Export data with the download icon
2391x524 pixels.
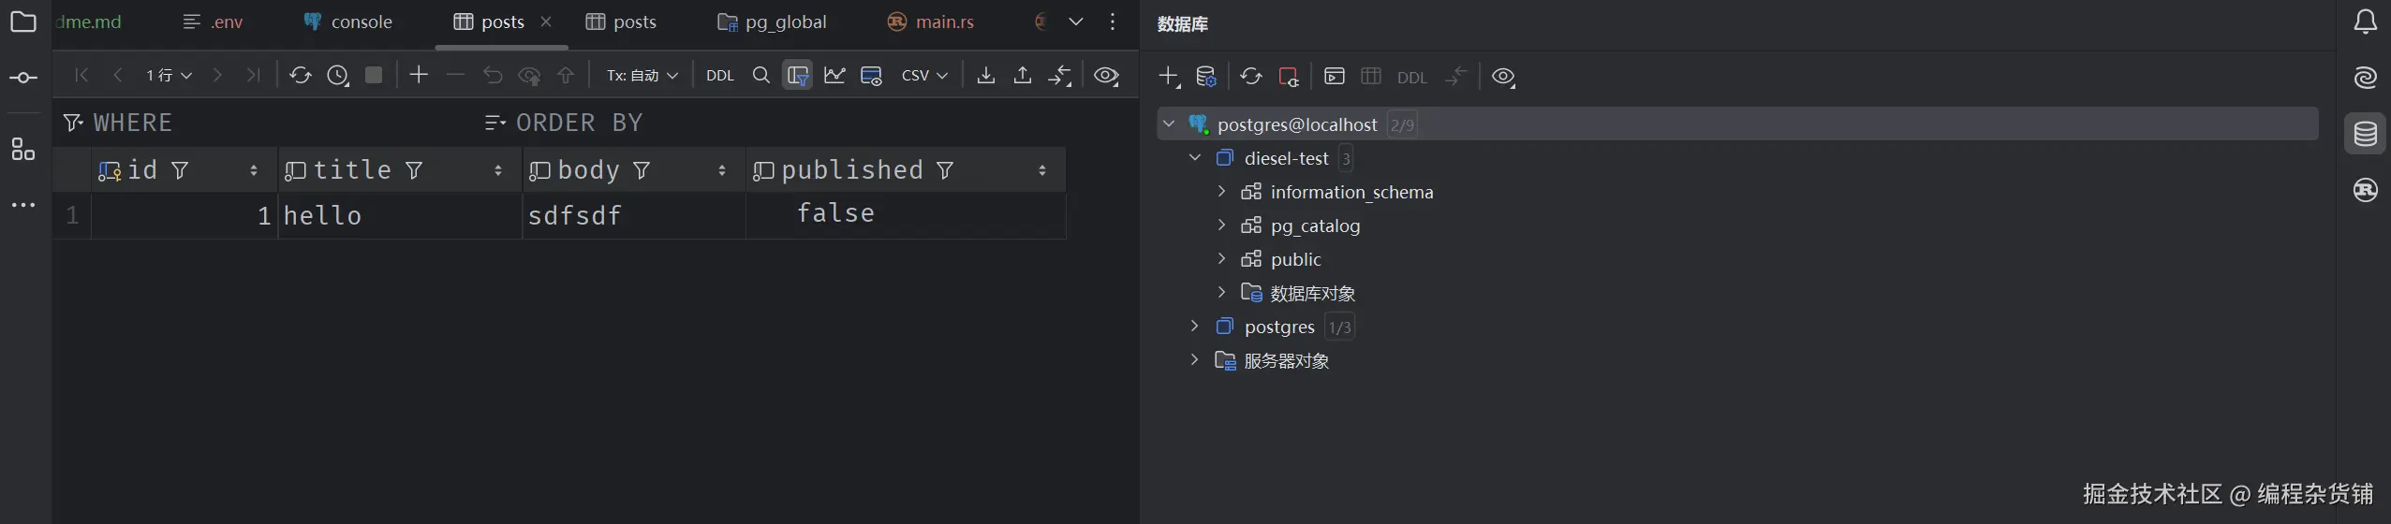pos(985,75)
